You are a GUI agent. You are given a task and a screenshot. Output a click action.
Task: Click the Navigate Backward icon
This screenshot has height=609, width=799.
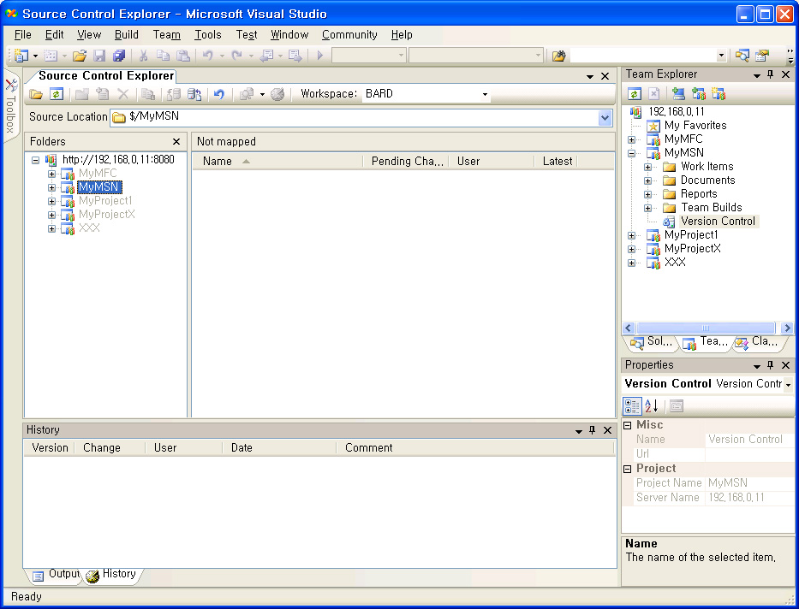267,56
